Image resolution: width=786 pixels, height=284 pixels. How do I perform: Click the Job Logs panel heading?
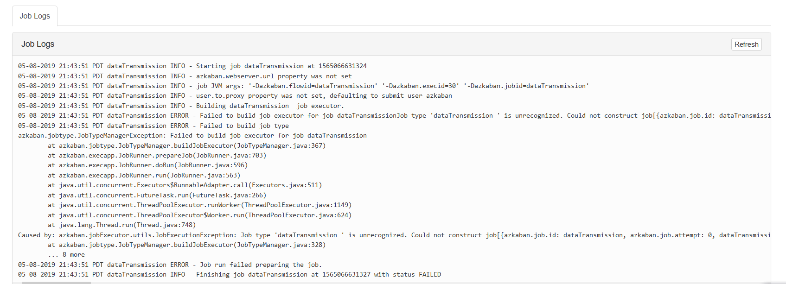pyautogui.click(x=38, y=44)
